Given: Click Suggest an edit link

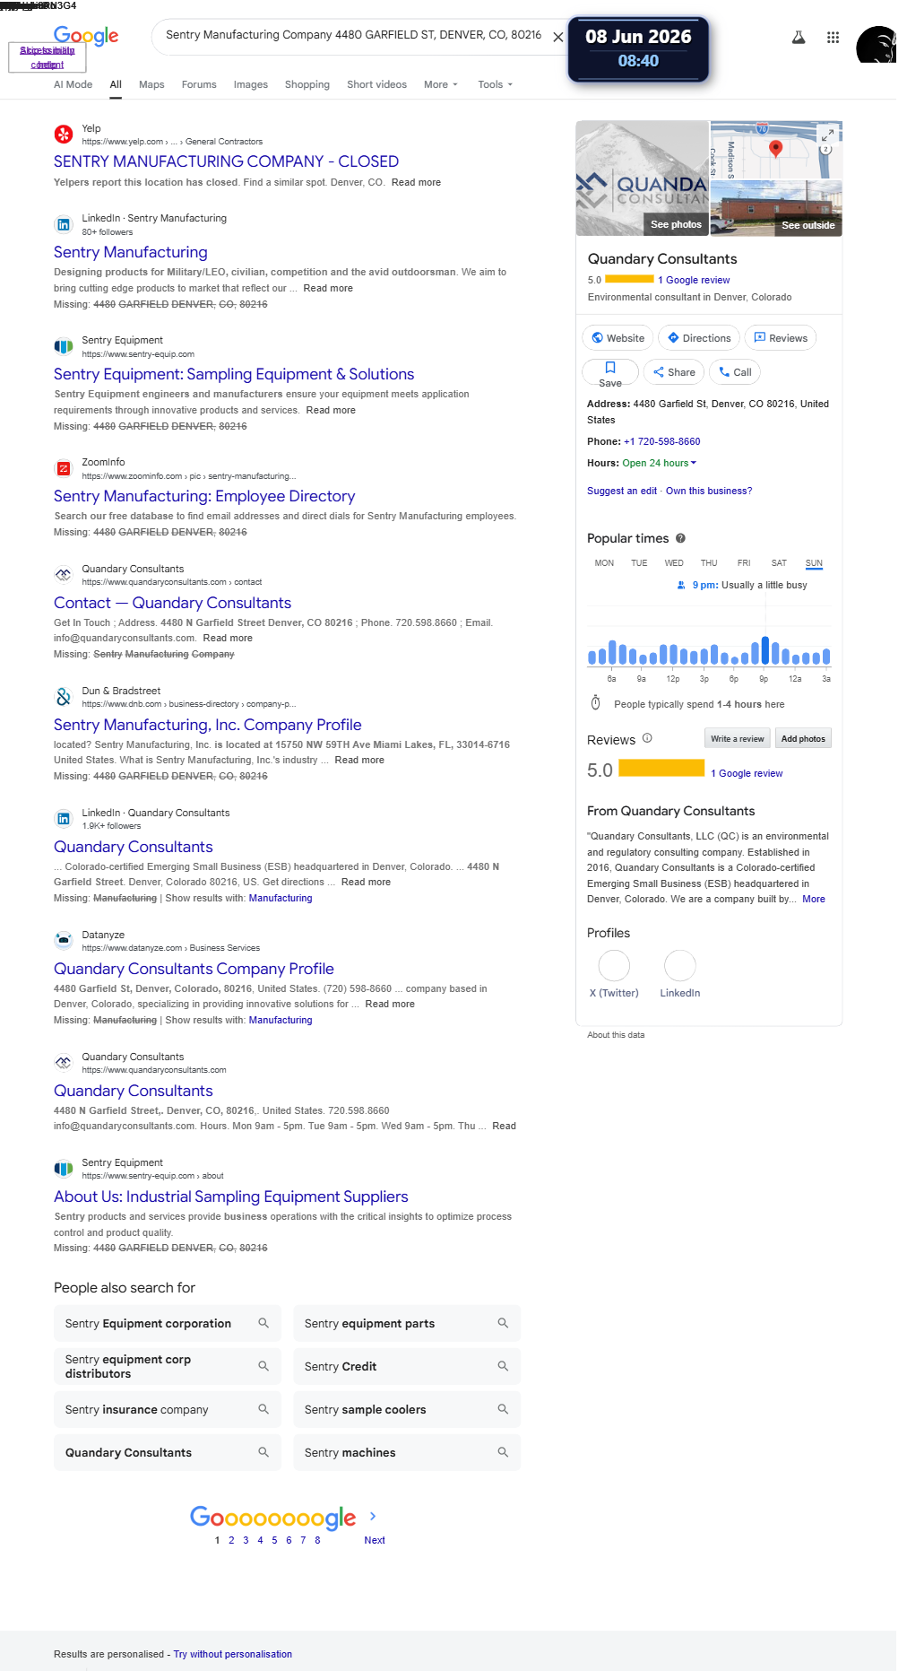Looking at the screenshot, I should point(622,491).
